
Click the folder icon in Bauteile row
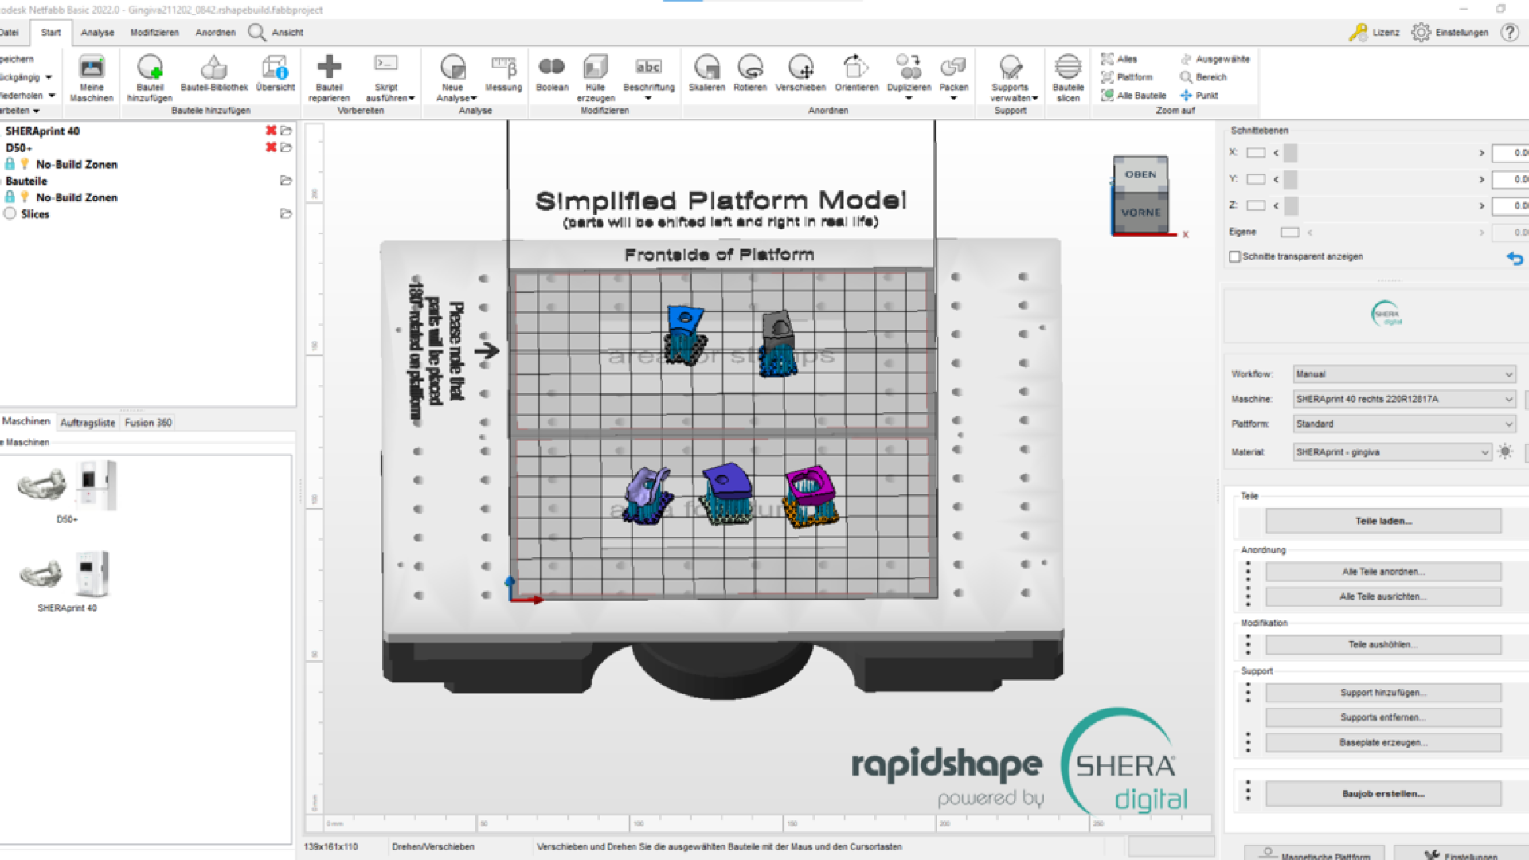(x=286, y=181)
